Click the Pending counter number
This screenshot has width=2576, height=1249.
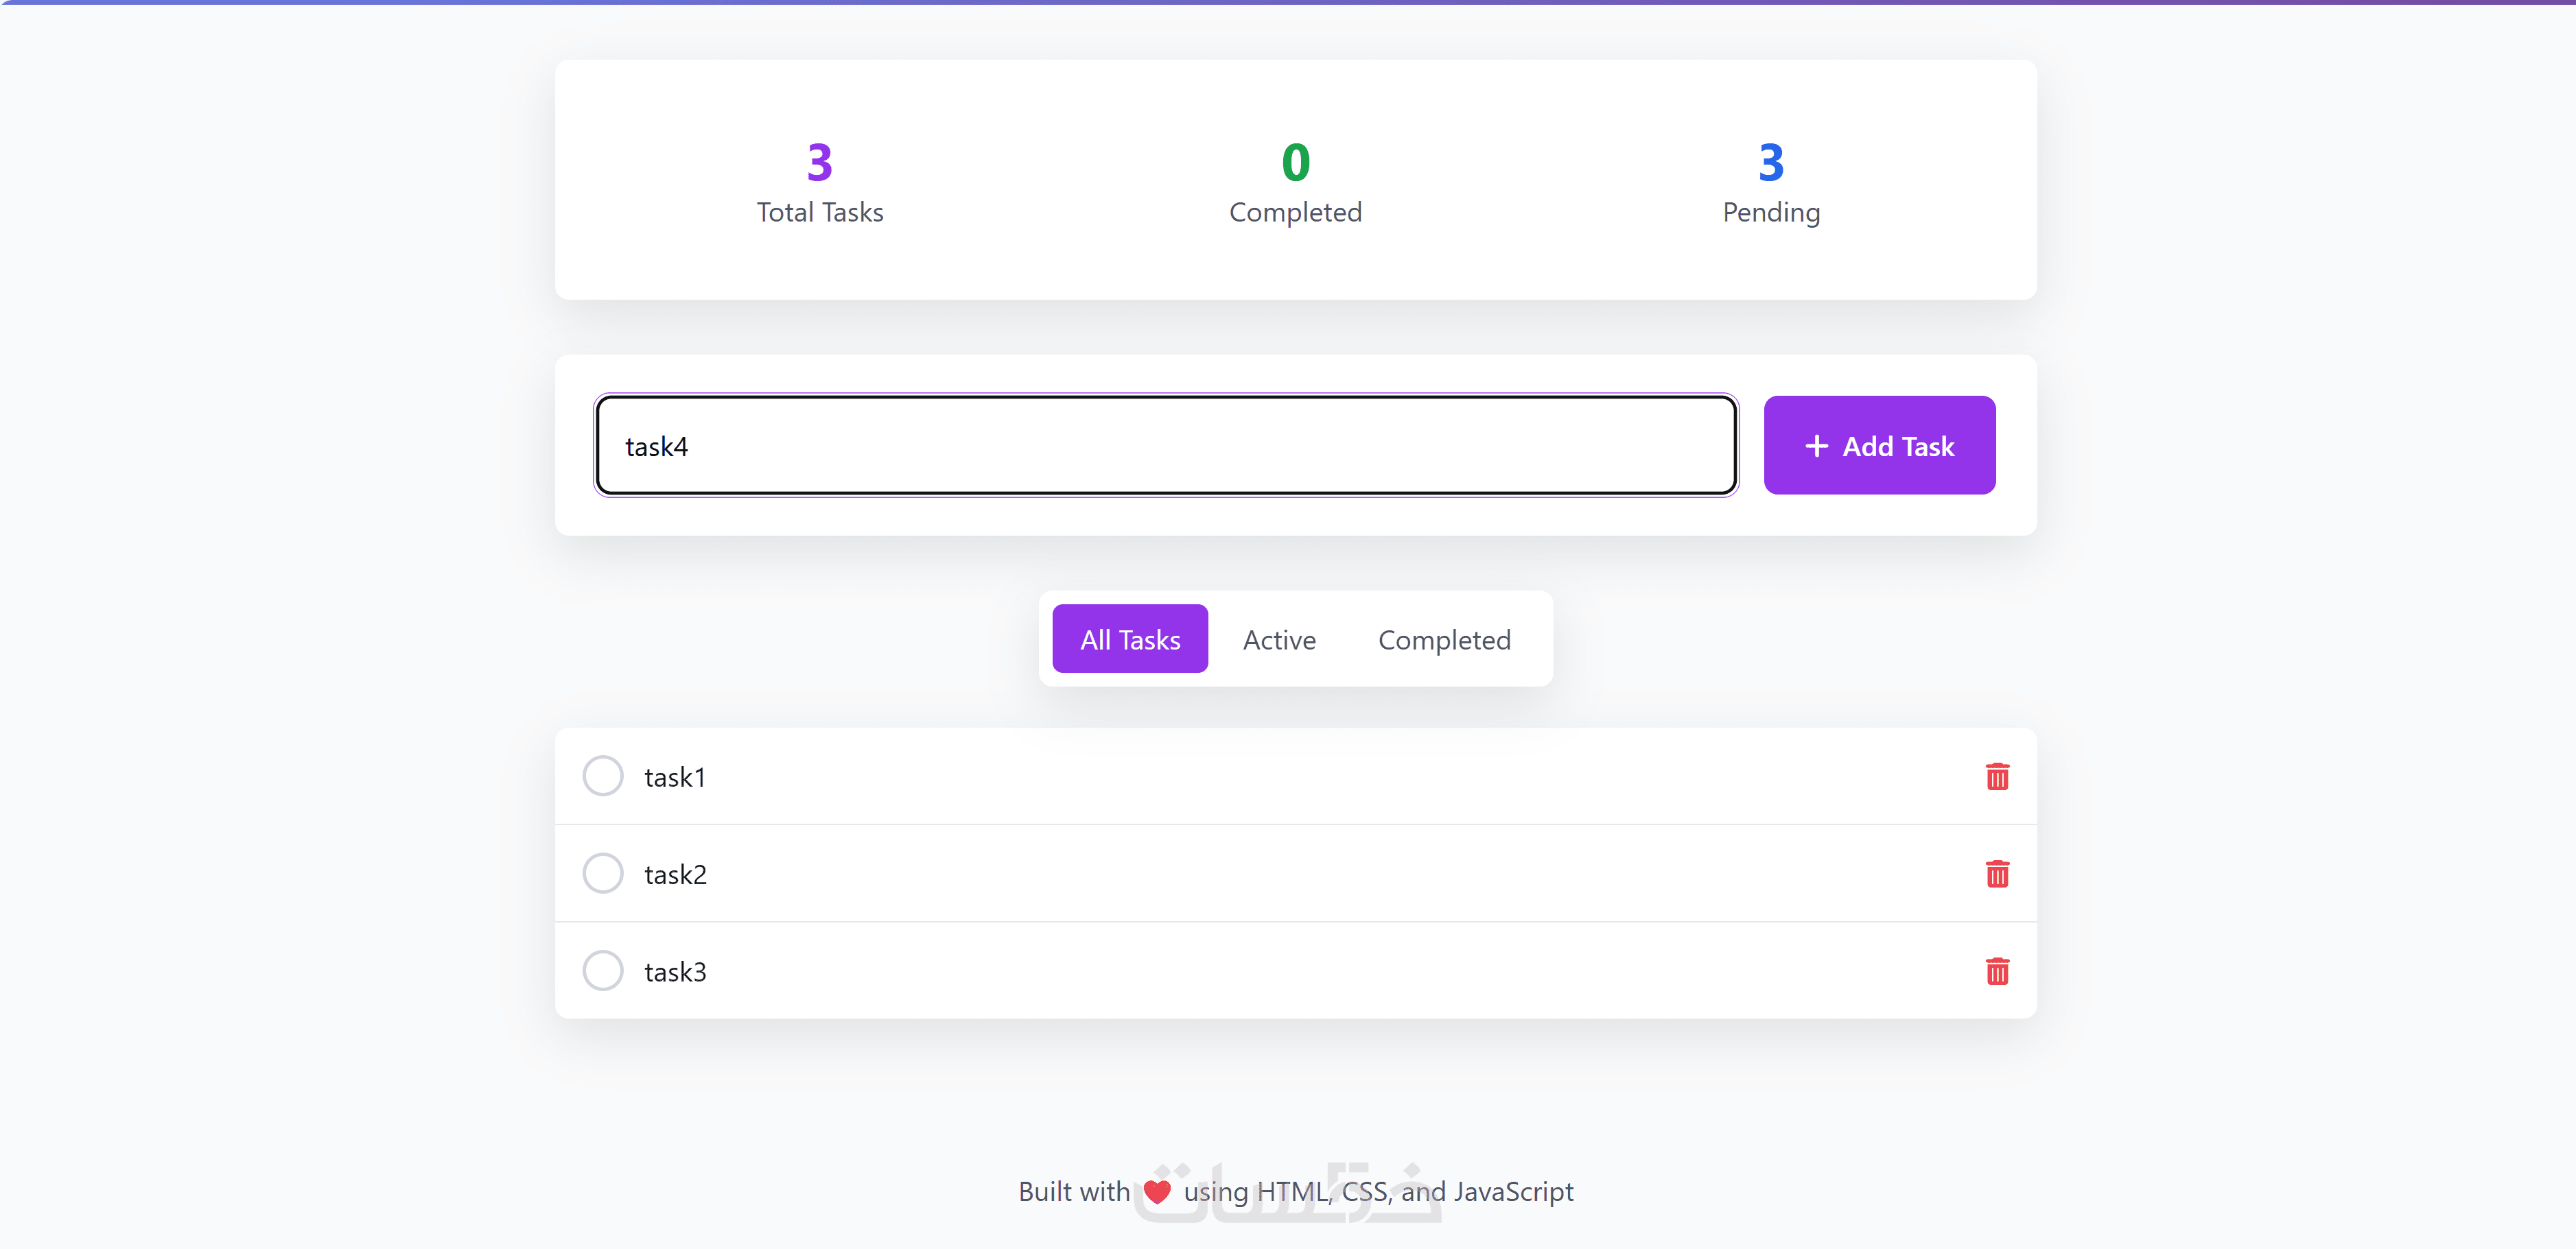coord(1770,162)
